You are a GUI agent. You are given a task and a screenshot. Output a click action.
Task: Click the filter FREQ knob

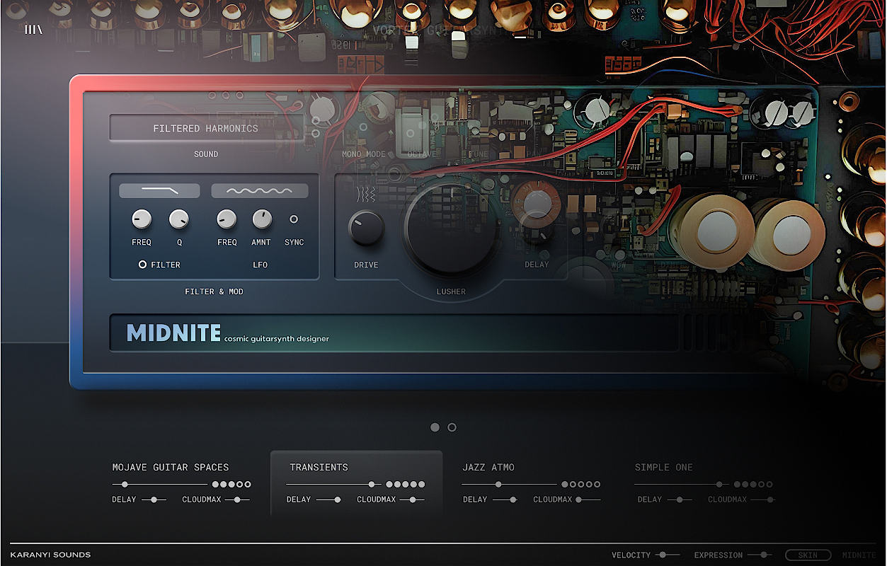click(142, 219)
